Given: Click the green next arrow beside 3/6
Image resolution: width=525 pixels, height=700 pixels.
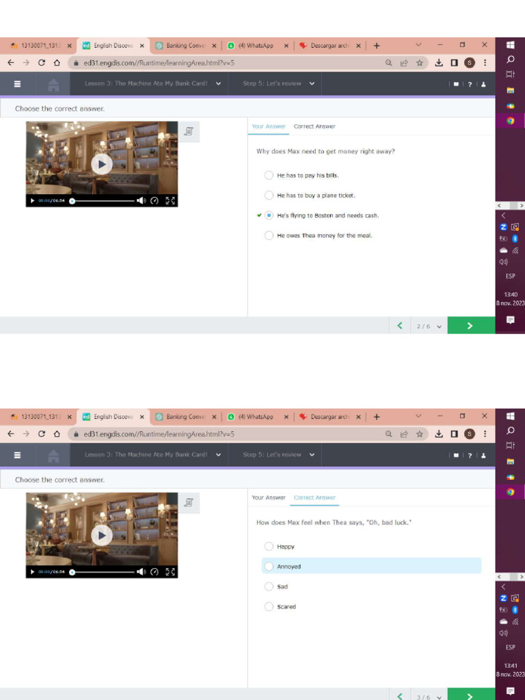Looking at the screenshot, I should click(470, 696).
